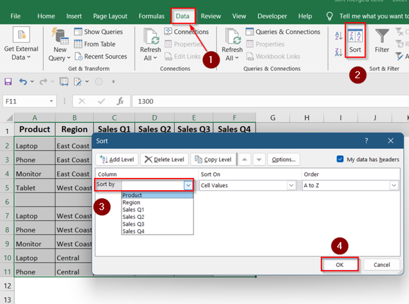Image resolution: width=409 pixels, height=304 pixels.
Task: Toggle Show Queries option
Action: coord(99,32)
